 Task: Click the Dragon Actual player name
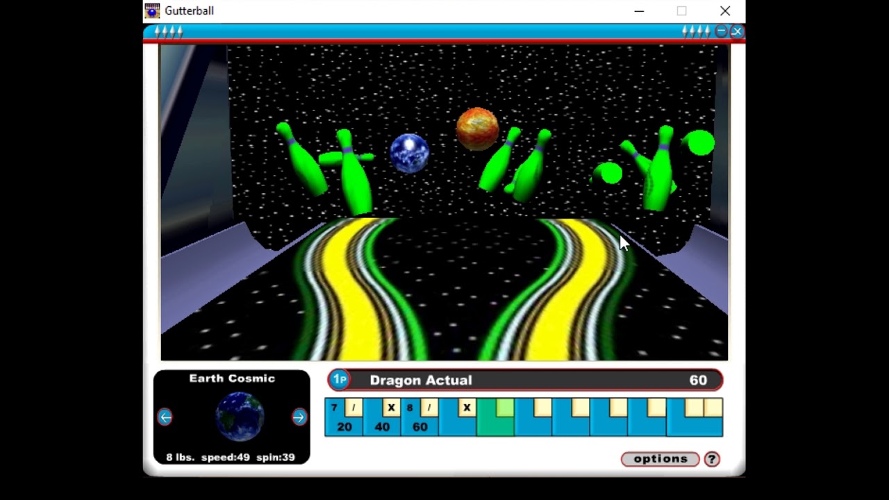(x=421, y=380)
